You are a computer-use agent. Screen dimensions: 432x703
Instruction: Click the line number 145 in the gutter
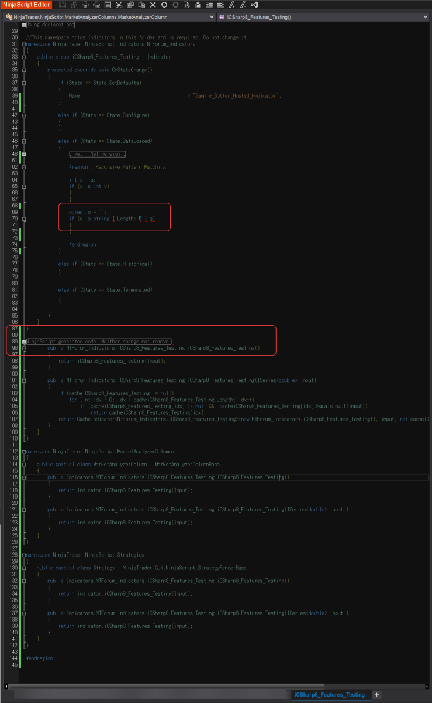pyautogui.click(x=14, y=665)
